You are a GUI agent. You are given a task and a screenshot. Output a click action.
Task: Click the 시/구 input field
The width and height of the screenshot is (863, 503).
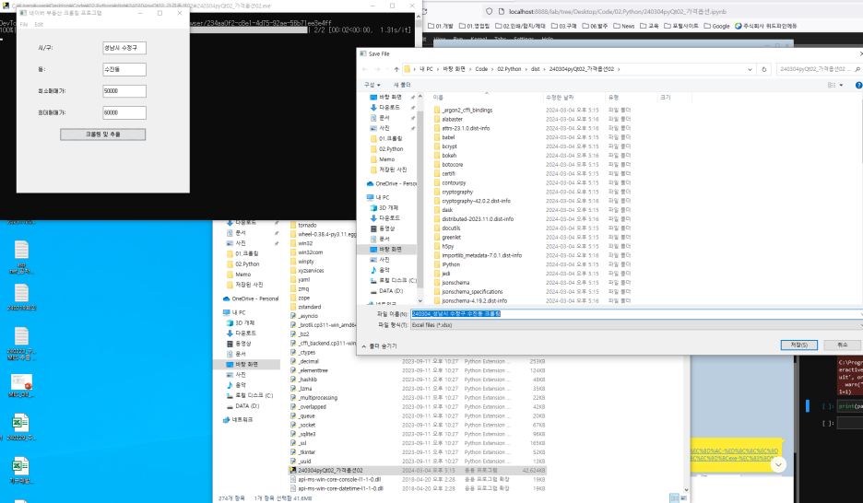(124, 48)
